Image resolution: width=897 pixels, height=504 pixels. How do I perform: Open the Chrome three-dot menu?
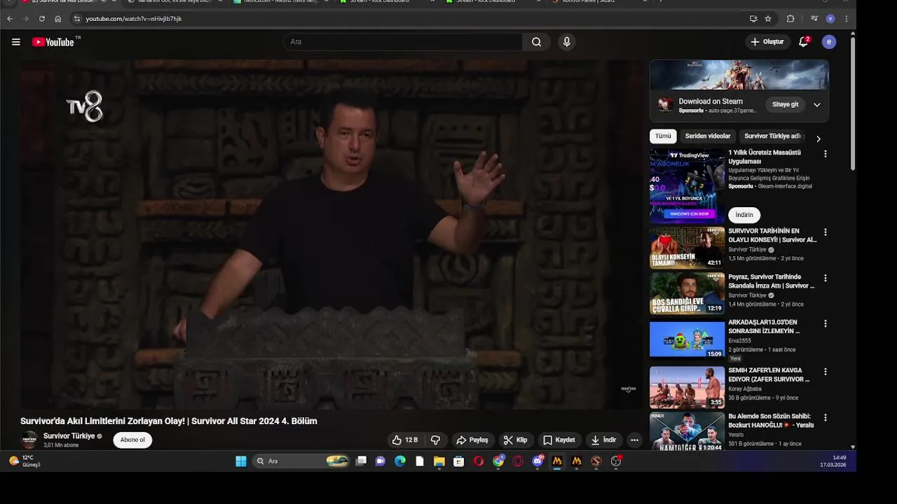(x=847, y=19)
